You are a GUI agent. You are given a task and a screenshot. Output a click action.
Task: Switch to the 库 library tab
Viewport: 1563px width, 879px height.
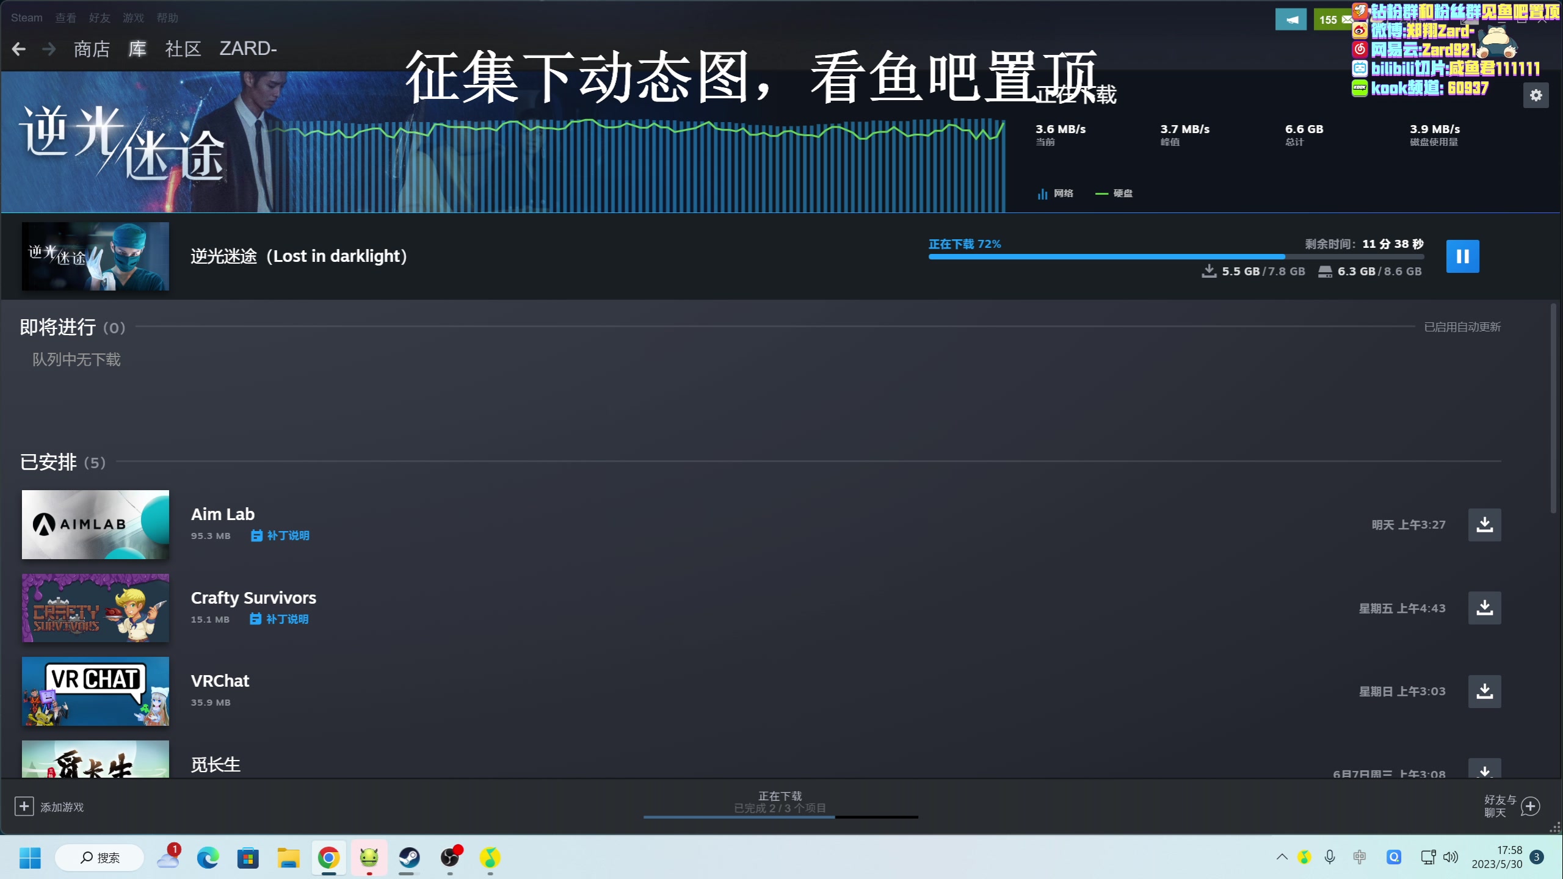pos(137,48)
